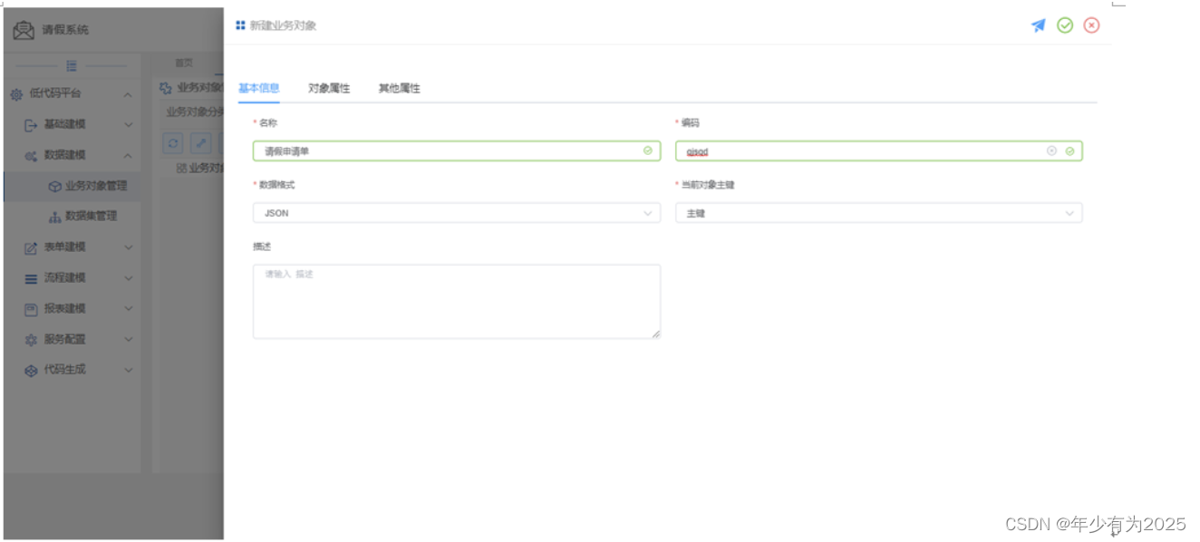1200x542 pixels.
Task: Switch to the 基本信息 tab
Action: point(258,89)
